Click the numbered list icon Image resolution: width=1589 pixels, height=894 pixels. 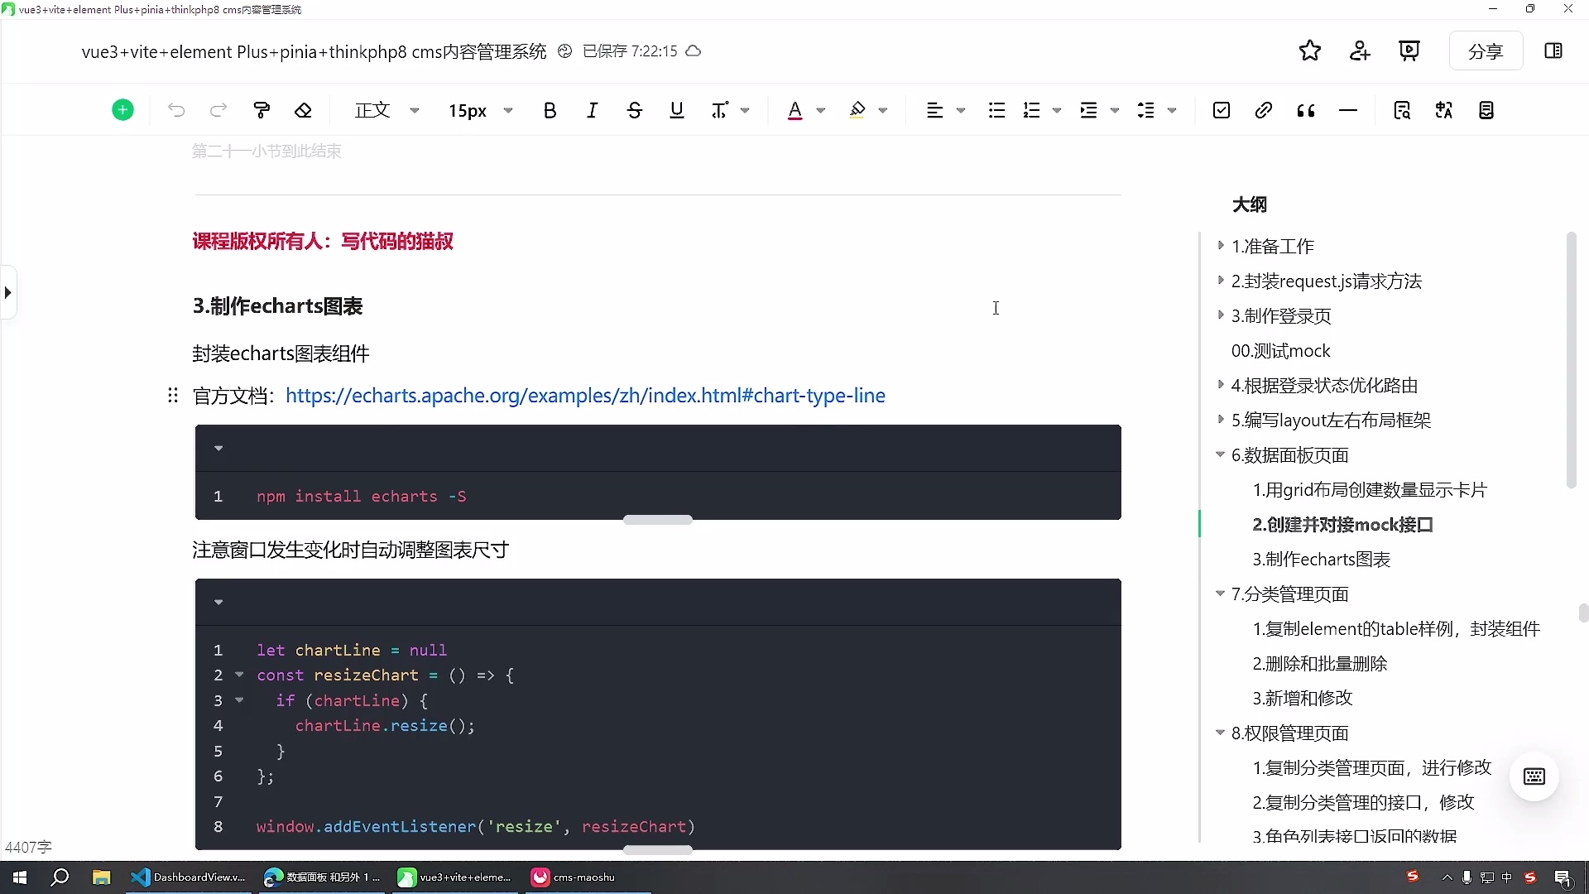point(1031,110)
